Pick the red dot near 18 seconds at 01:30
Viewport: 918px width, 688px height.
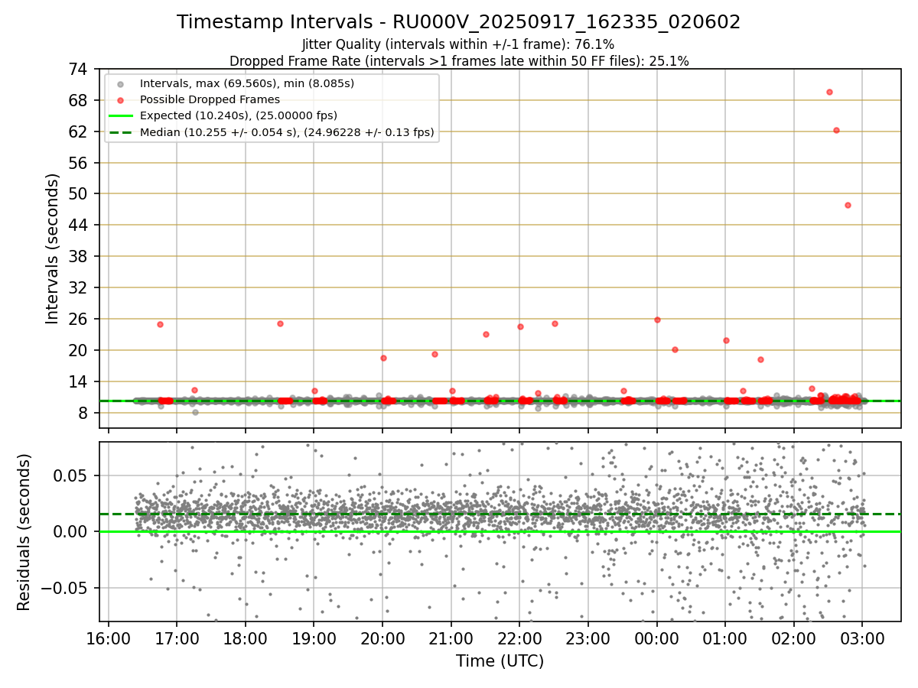(x=760, y=359)
